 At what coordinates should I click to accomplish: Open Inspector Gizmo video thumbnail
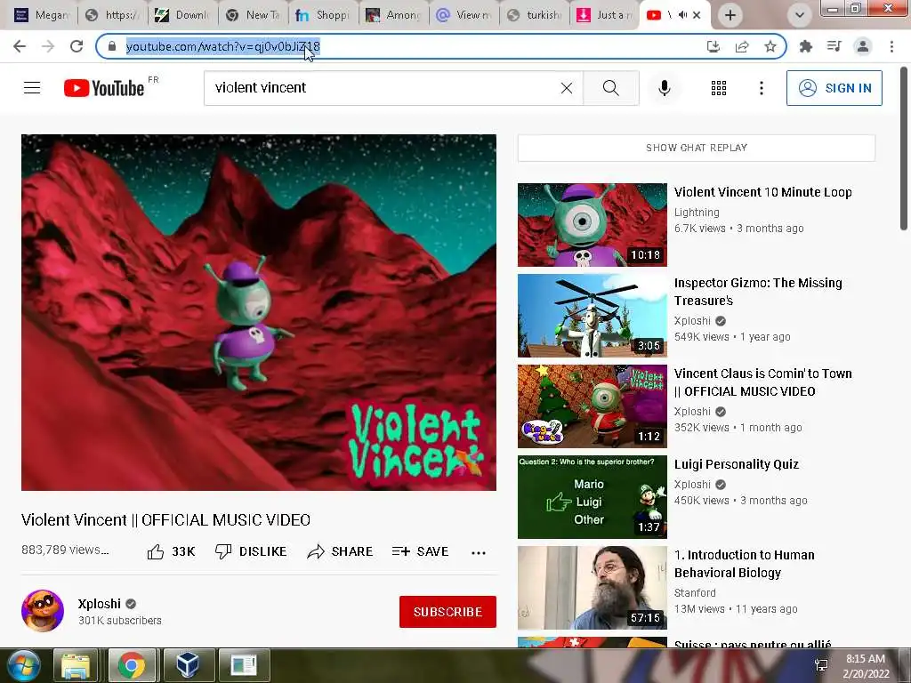(x=592, y=316)
